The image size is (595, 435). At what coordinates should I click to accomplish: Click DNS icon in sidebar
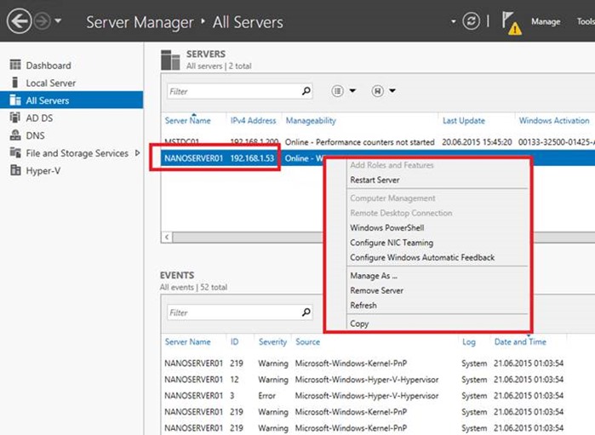15,135
